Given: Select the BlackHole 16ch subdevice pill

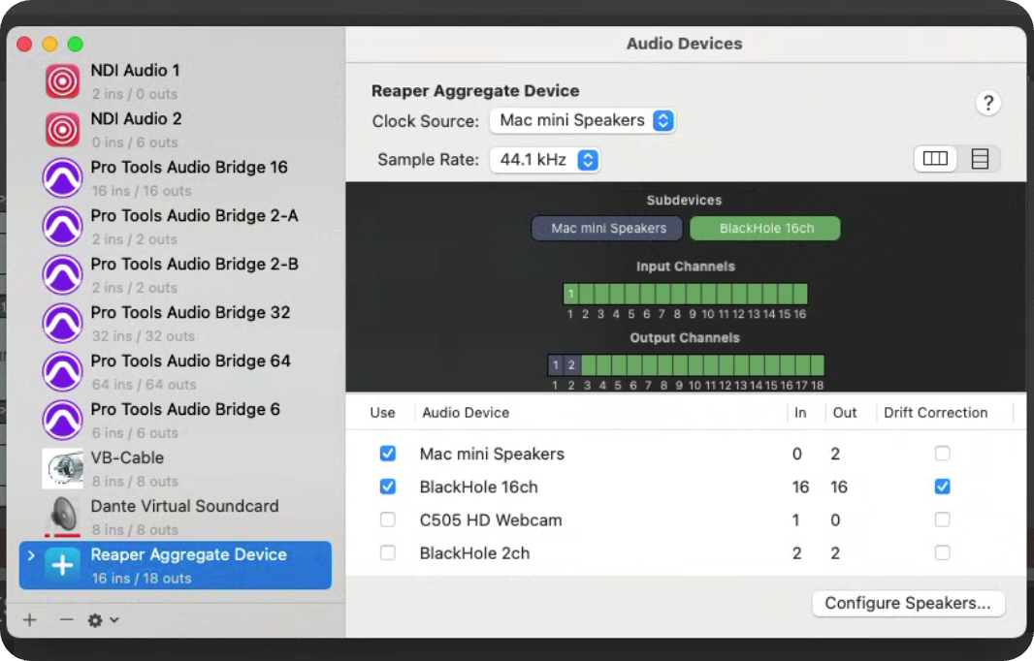Looking at the screenshot, I should coord(765,229).
